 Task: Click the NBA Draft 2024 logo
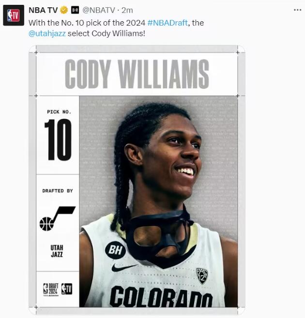(51, 289)
